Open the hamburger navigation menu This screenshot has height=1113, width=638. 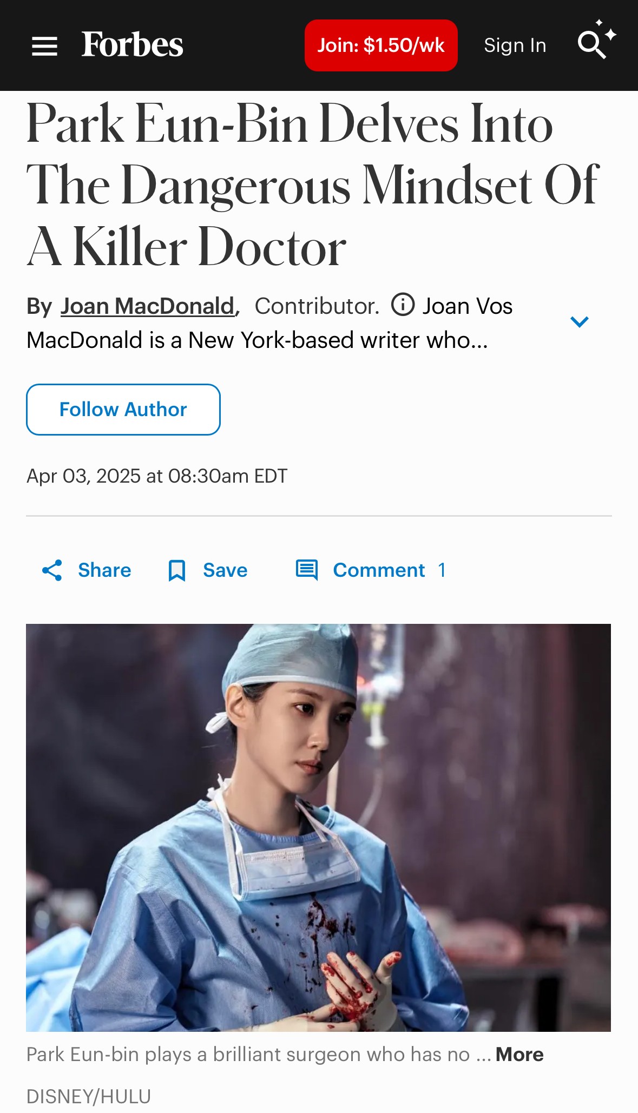click(x=44, y=46)
